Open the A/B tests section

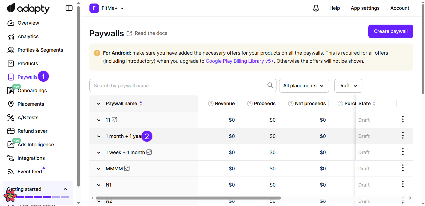(28, 118)
